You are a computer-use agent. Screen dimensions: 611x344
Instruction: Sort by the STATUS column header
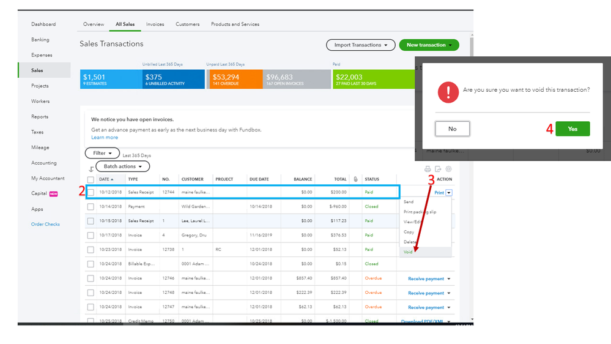pyautogui.click(x=372, y=179)
